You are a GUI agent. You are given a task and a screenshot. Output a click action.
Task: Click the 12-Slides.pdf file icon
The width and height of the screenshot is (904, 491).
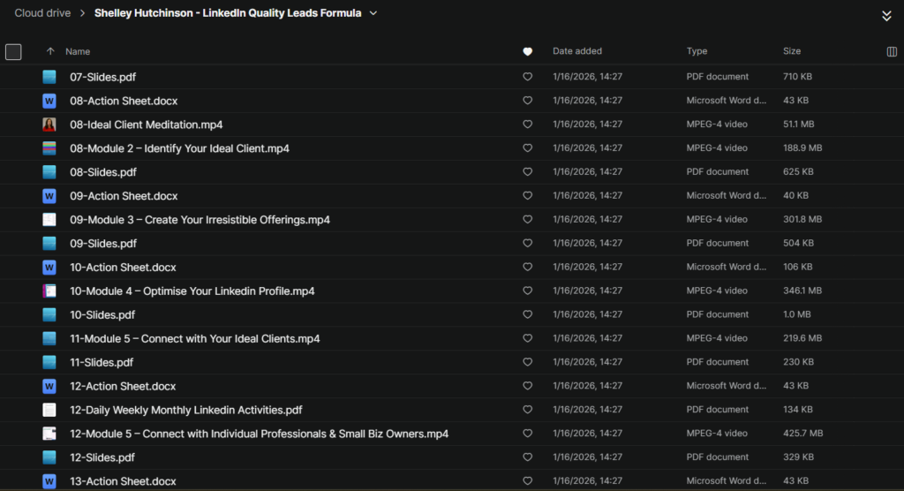tap(49, 457)
